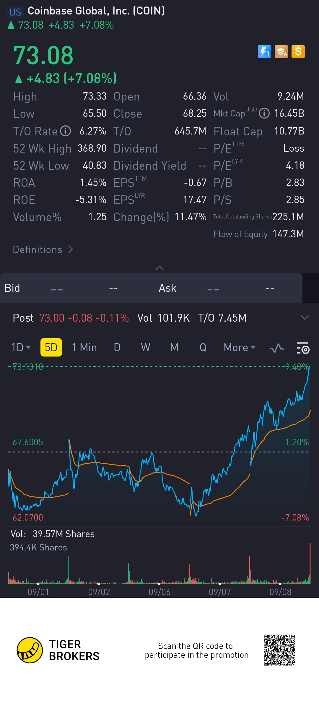Tap the blue lightning bolt icon
Image resolution: width=319 pixels, height=703 pixels.
point(264,52)
